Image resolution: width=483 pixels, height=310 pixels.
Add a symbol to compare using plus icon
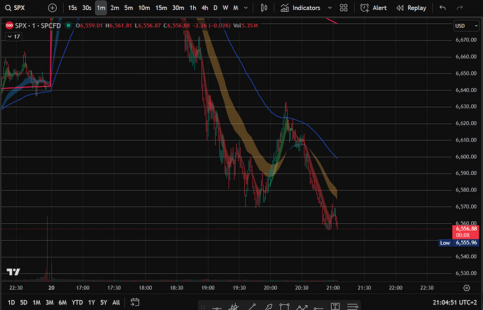pos(52,8)
